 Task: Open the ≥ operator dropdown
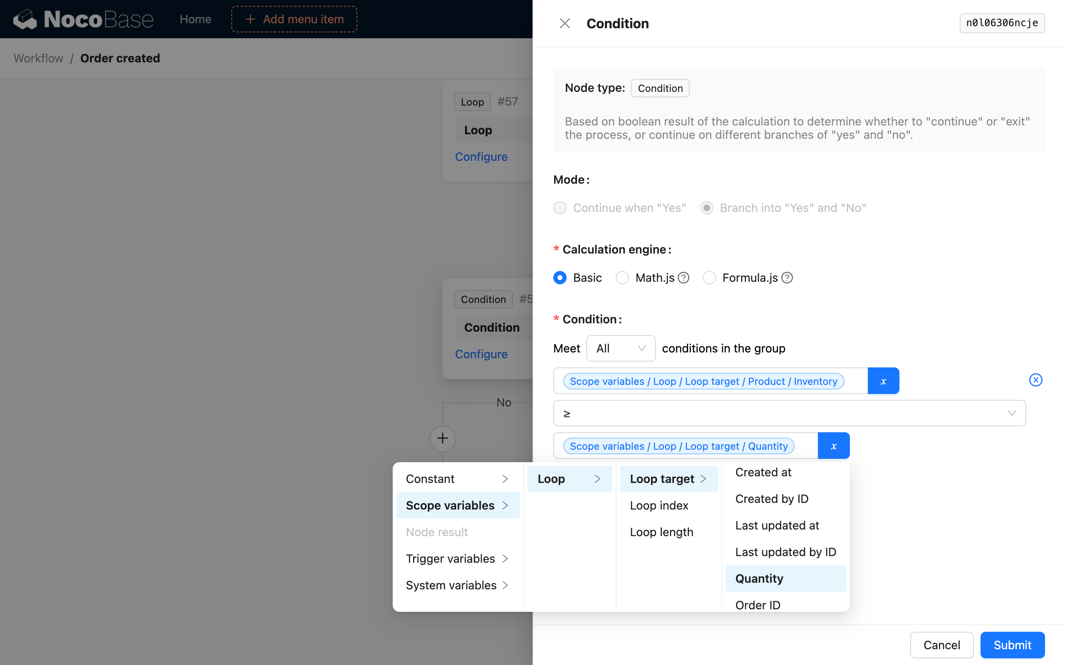point(789,414)
